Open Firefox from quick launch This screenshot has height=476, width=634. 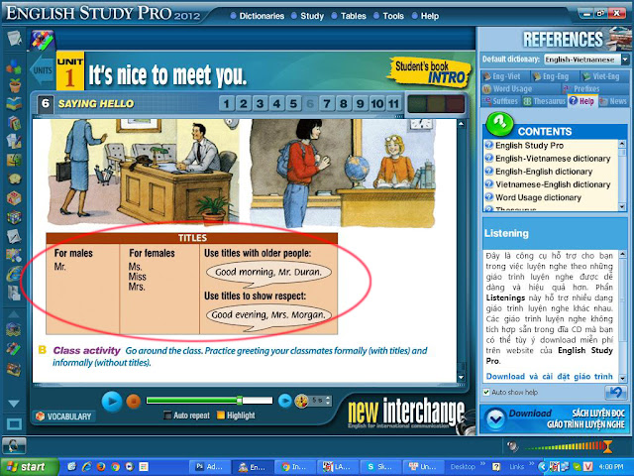point(101,467)
